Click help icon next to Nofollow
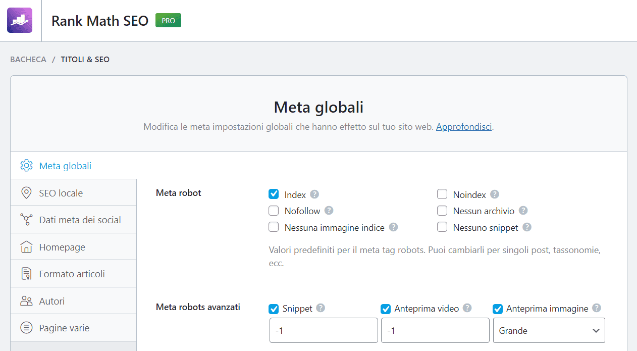The image size is (637, 351). pyautogui.click(x=329, y=211)
